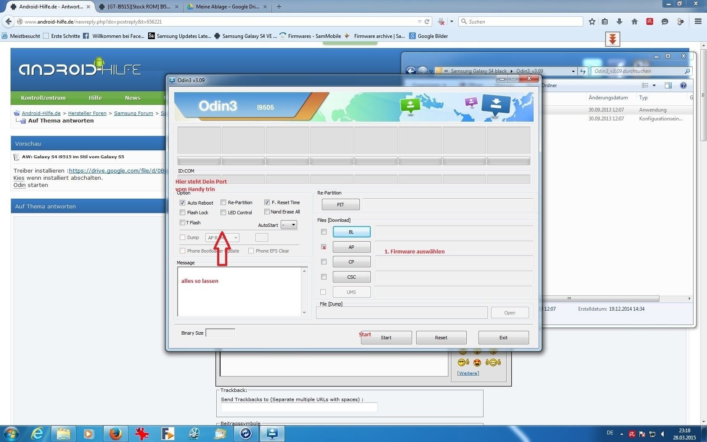
Task: Launch Internet Explorer from taskbar
Action: click(x=38, y=433)
